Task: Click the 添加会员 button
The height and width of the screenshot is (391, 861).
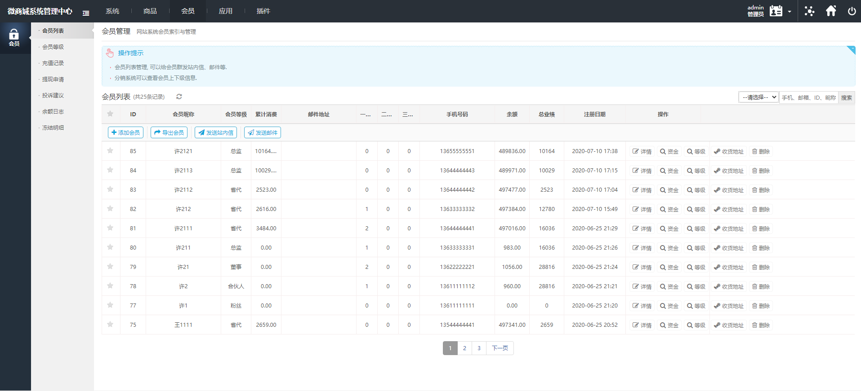Action: coord(125,132)
